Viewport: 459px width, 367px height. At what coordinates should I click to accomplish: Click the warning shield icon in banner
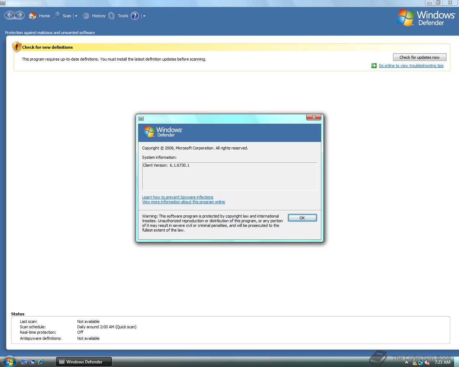click(16, 47)
